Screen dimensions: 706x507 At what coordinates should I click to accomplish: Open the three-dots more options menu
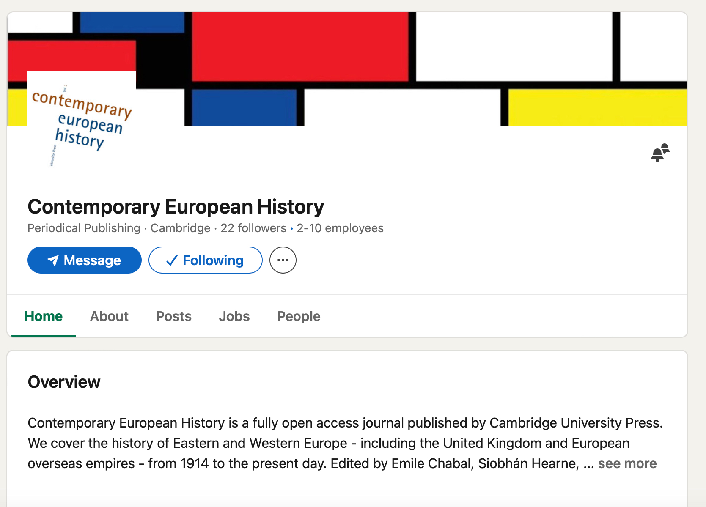pyautogui.click(x=283, y=260)
